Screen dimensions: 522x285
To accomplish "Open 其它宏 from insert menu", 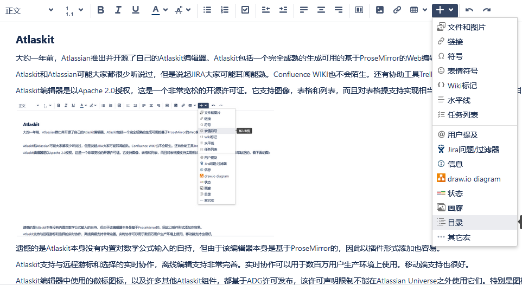I will (474, 237).
